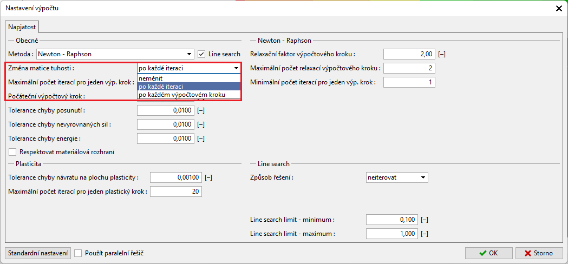The width and height of the screenshot is (568, 264).
Task: Open the Způsob řešení dropdown
Action: (397, 177)
